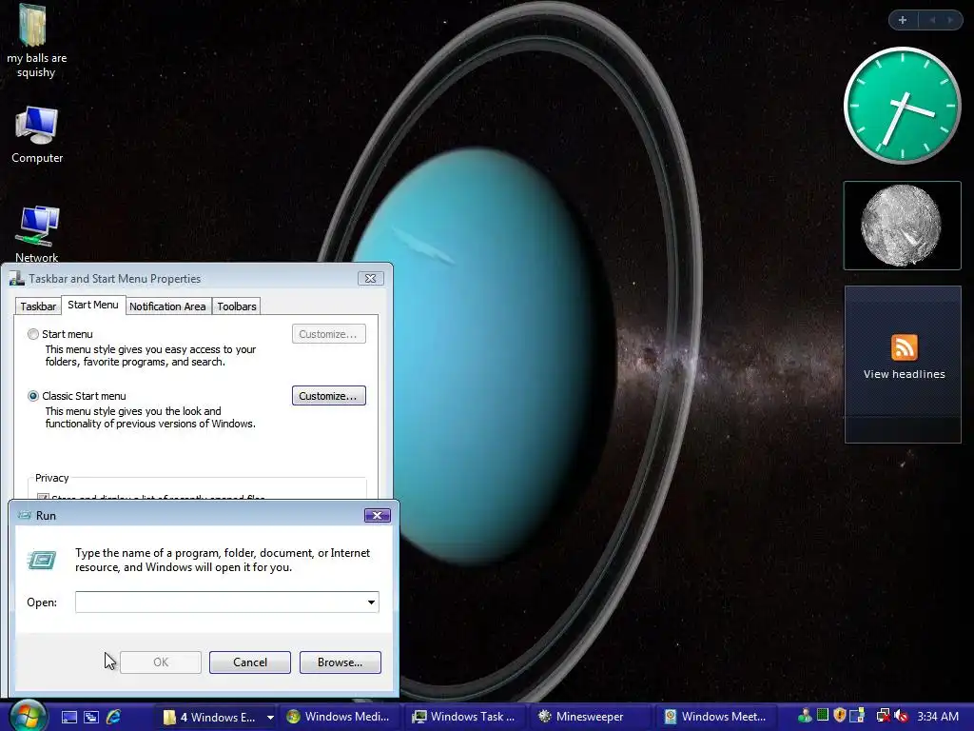
Task: Click the Windows Sidebar tray icon
Action: (857, 716)
